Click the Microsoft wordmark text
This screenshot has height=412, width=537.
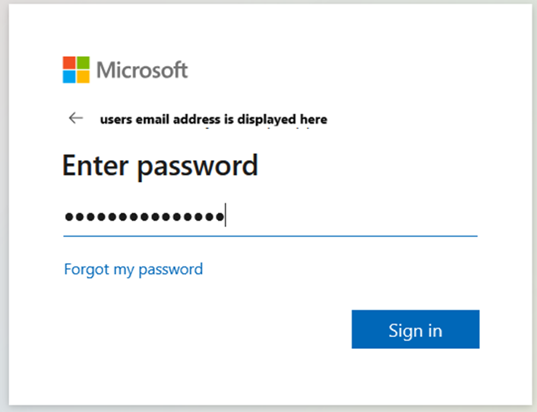coord(142,71)
